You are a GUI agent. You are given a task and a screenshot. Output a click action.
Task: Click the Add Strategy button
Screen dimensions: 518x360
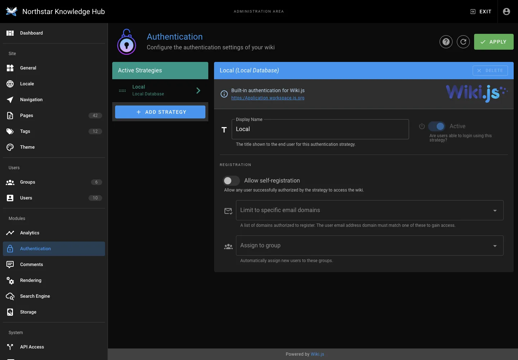pos(160,112)
